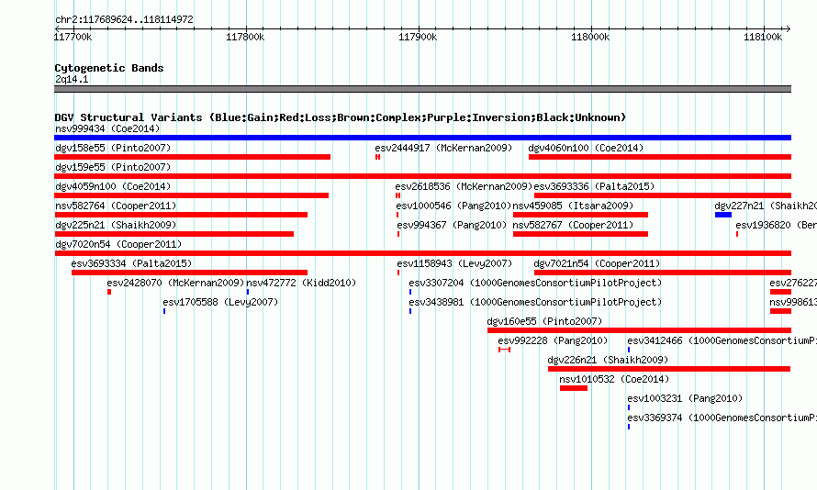The image size is (817, 490).
Task: Click the grey 2q14.1 cytogenetic band bar
Action: pos(422,89)
